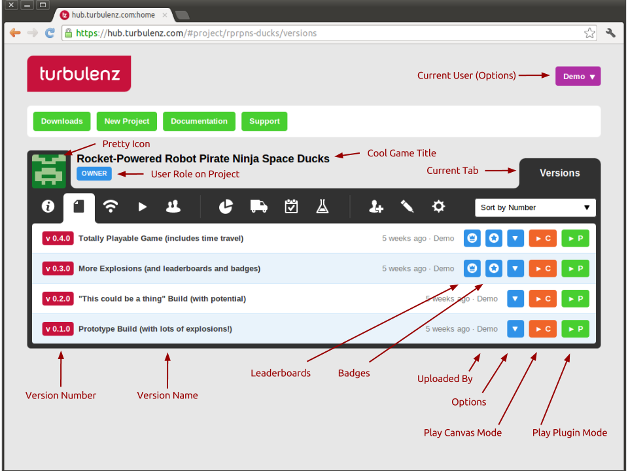Close the hub.turbulenz.com:home tab
The width and height of the screenshot is (628, 471).
click(x=165, y=15)
